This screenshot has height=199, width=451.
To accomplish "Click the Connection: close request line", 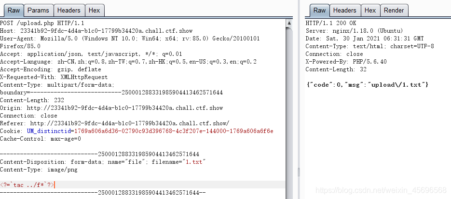I will (28, 116).
